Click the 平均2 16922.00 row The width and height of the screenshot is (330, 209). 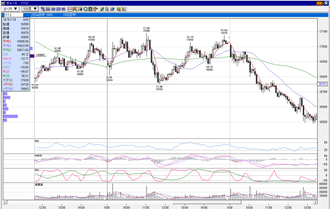point(16,46)
